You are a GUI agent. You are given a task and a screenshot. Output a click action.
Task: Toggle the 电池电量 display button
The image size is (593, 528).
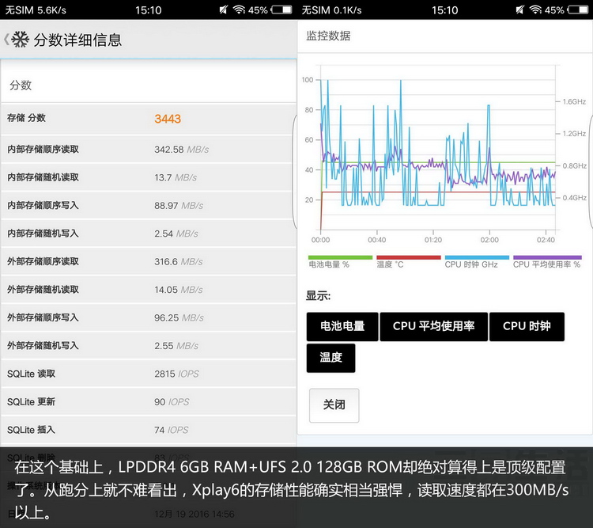coord(342,326)
